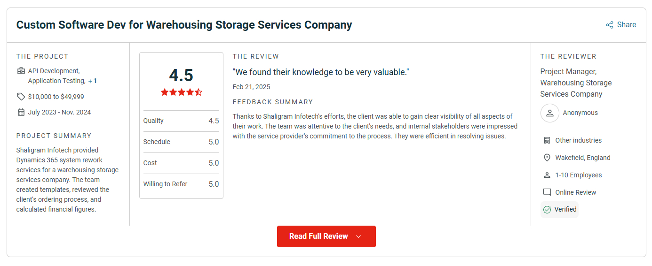The width and height of the screenshot is (652, 266).
Task: Click the Willing to Refer row
Action: pos(181,184)
